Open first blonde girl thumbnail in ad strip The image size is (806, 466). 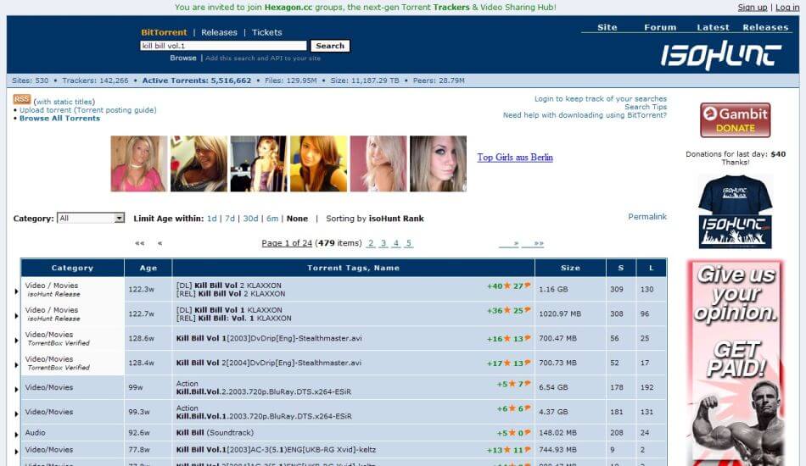pos(138,164)
